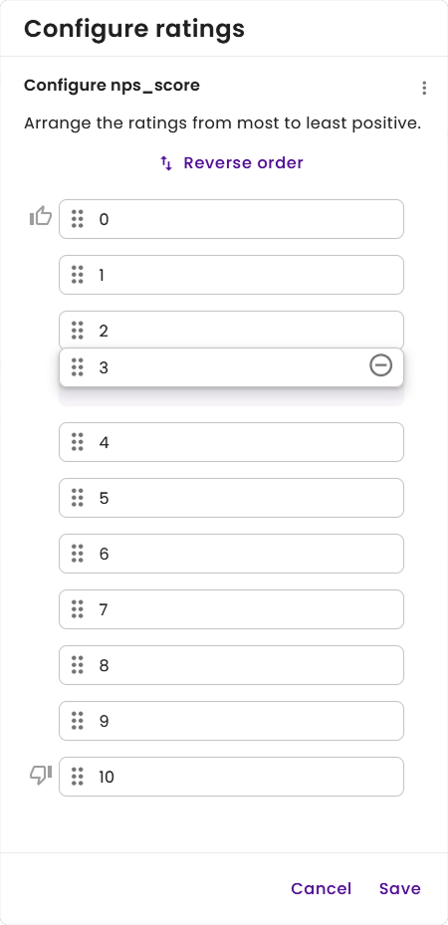Select the rating row labeled 1

pos(231,275)
